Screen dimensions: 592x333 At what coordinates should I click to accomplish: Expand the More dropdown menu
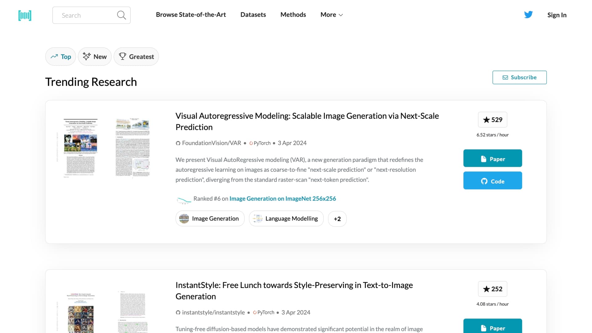(331, 14)
